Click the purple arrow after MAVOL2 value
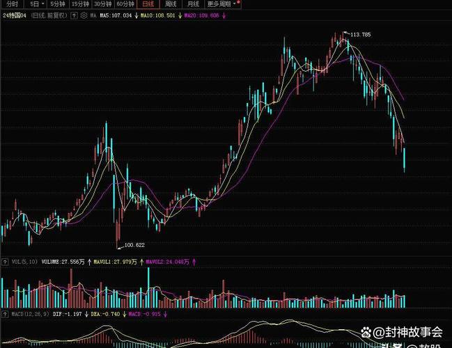Image resolution: width=452 pixels, height=348 pixels. coord(194,262)
